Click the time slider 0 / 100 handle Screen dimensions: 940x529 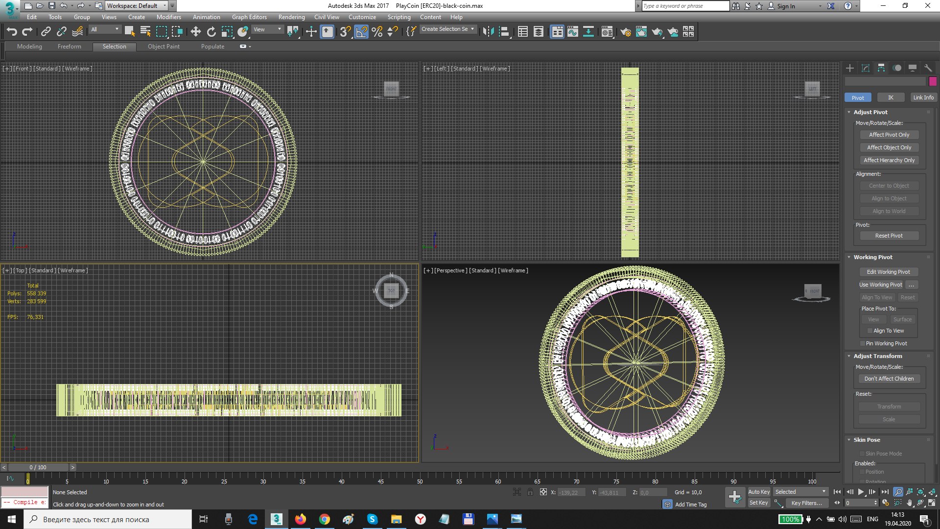pyautogui.click(x=38, y=467)
